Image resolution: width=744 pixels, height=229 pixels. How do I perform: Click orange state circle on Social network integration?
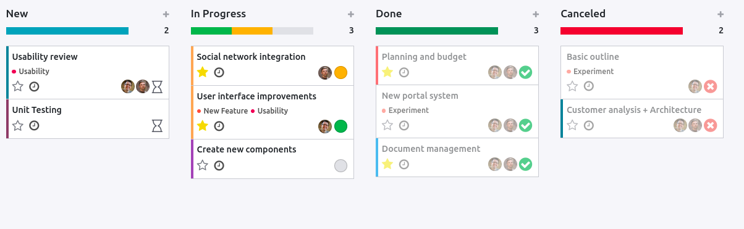(340, 73)
